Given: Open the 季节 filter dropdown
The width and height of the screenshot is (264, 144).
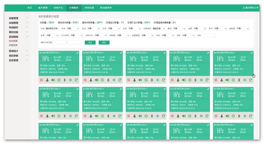Looking at the screenshot, I should click(220, 28).
